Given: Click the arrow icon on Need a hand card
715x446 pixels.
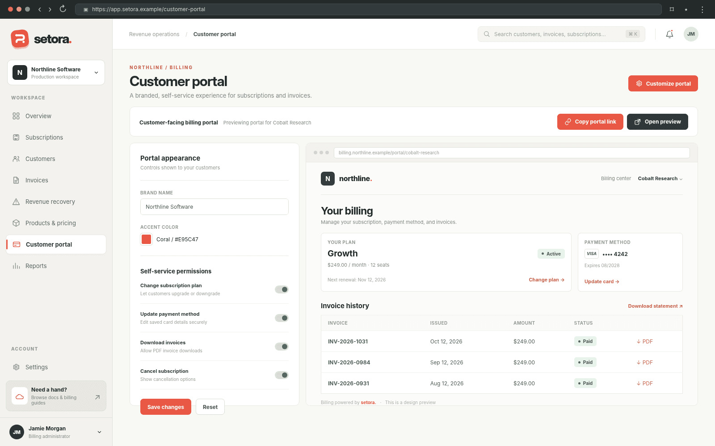Looking at the screenshot, I should pyautogui.click(x=97, y=397).
